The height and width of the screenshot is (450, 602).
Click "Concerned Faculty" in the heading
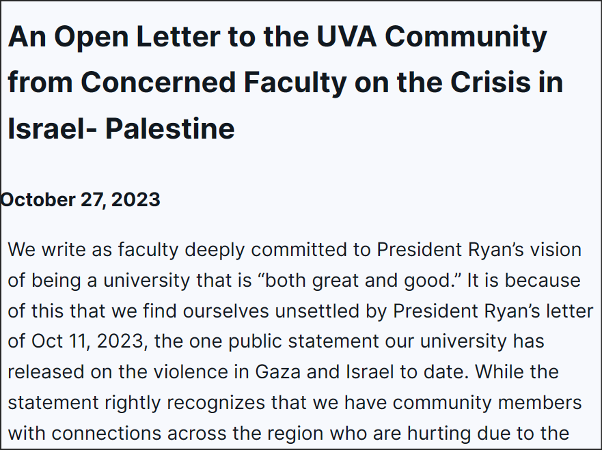tap(215, 83)
